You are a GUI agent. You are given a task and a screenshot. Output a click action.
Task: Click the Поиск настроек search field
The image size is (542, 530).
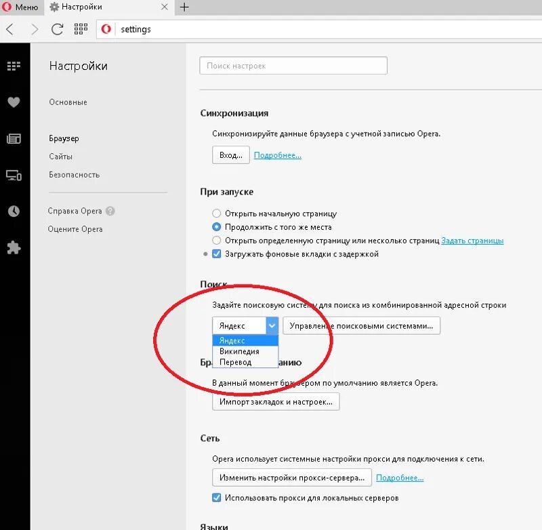293,66
